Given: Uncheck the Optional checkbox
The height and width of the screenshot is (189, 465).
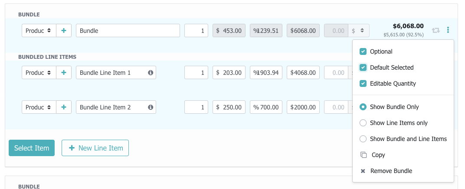Looking at the screenshot, I should (363, 51).
